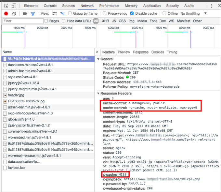Switch to the Preview detail tab
The width and height of the screenshot is (221, 192).
pyautogui.click(x=124, y=52)
